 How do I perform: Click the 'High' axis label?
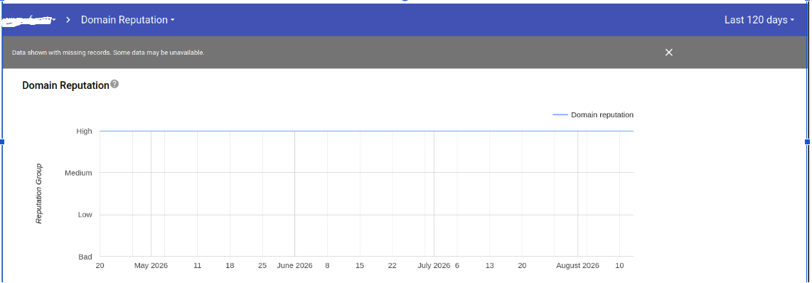(x=84, y=131)
